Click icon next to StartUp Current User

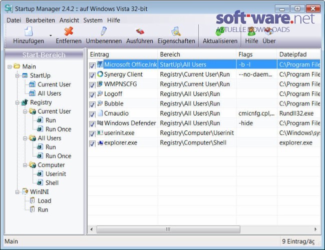coord(32,84)
